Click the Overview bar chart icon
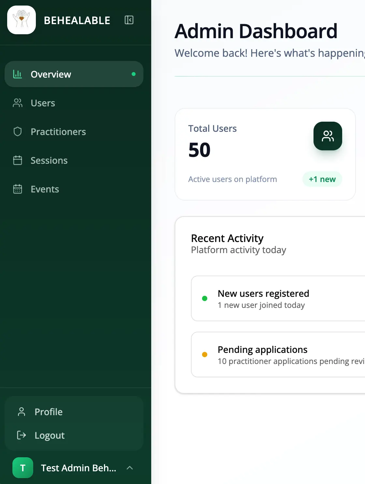Screen dimensions: 365x484 [17, 74]
